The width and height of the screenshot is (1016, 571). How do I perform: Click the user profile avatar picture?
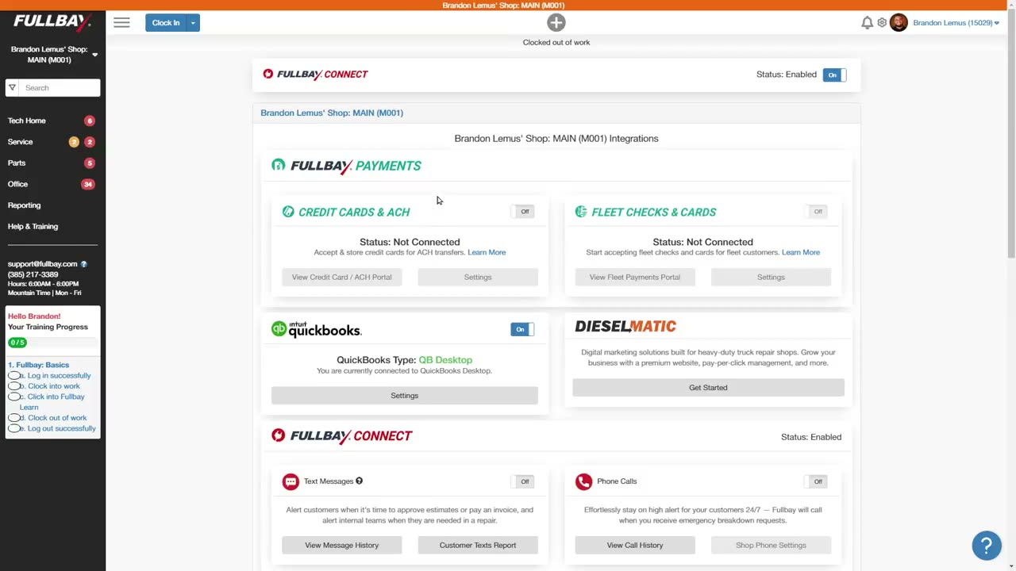899,23
